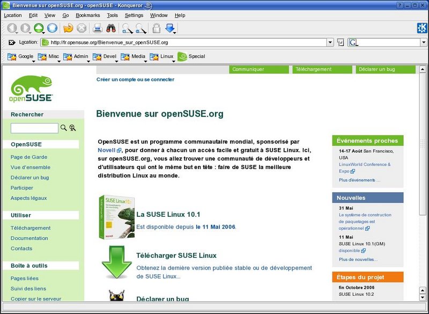
Task: Click the greyed Stop loading icon
Action: pos(82,28)
